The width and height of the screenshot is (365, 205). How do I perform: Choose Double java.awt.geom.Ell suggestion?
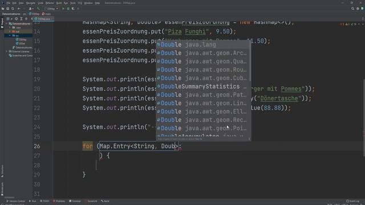[x=202, y=112]
